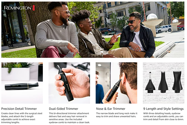Open the three detailing heads image
Image resolution: width=187 pixels, height=125 pixels.
164,83
